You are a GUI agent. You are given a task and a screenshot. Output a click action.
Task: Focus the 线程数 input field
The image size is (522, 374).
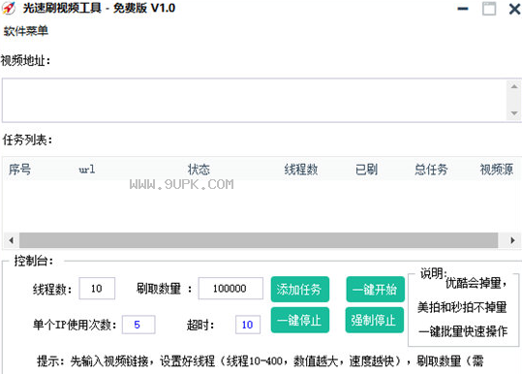coord(97,289)
